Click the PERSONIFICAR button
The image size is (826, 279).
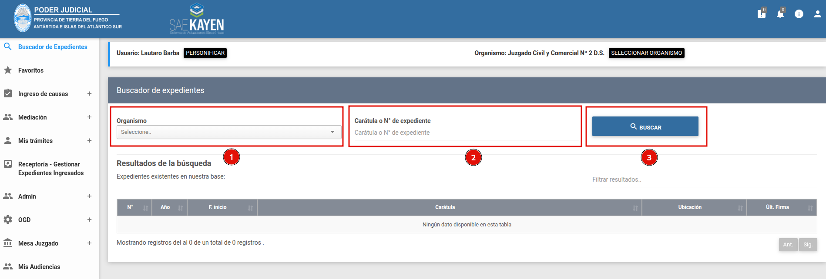pyautogui.click(x=205, y=53)
